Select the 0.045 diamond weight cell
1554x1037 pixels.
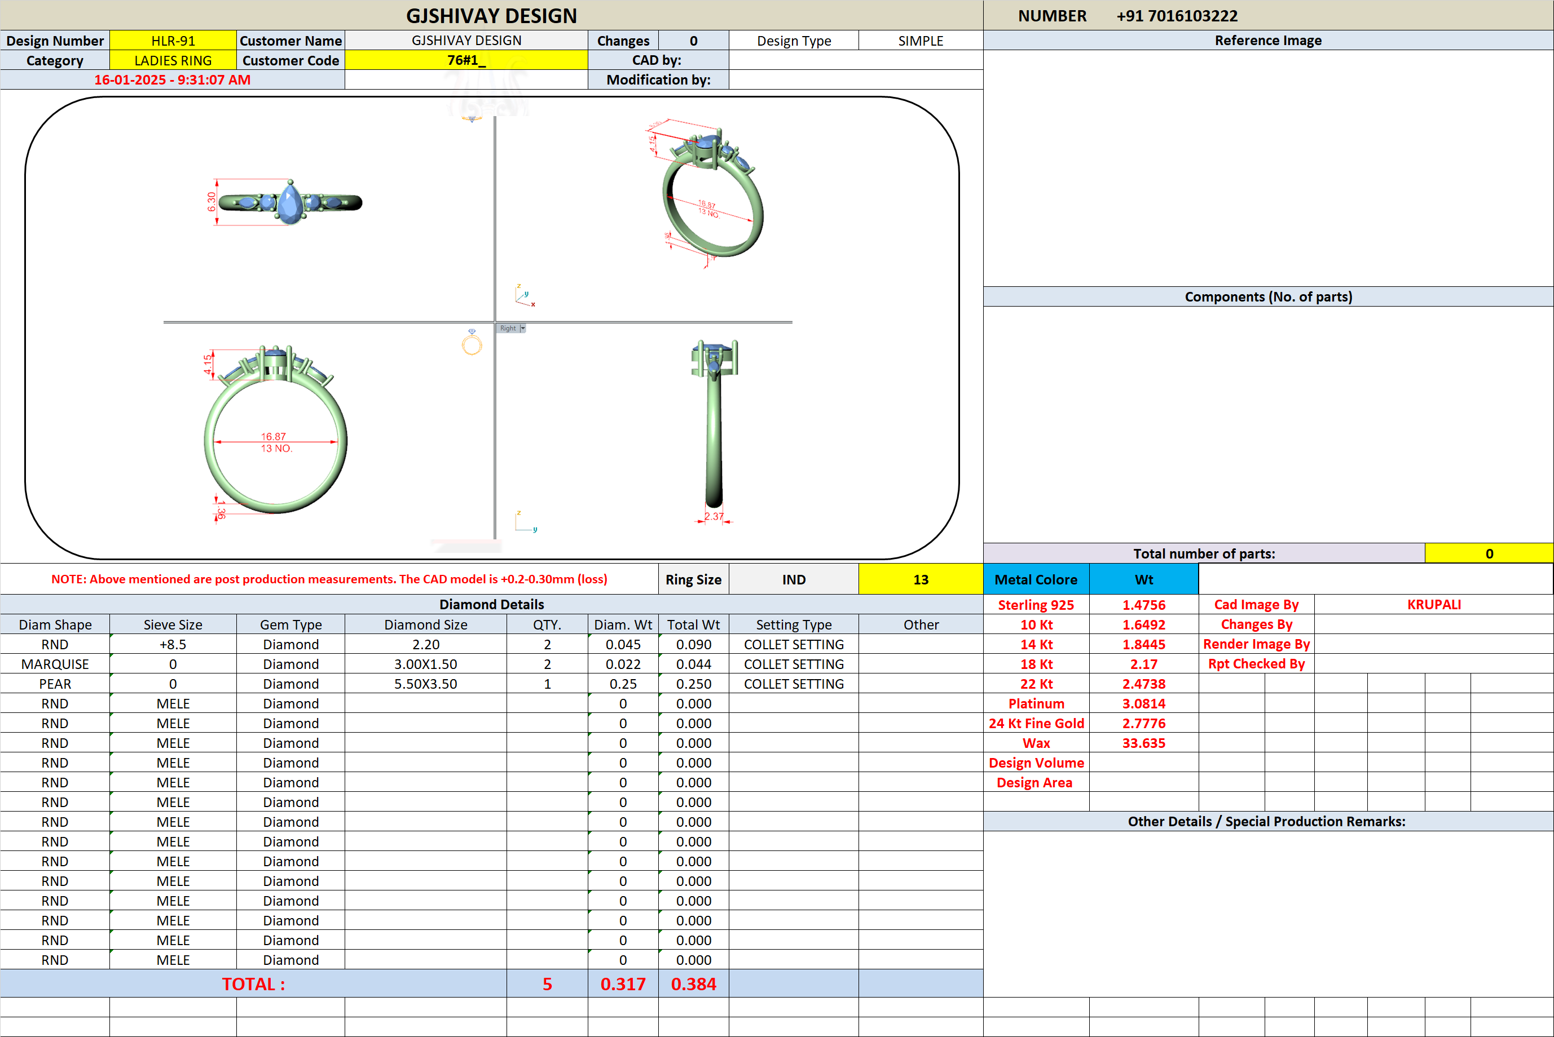pyautogui.click(x=623, y=644)
